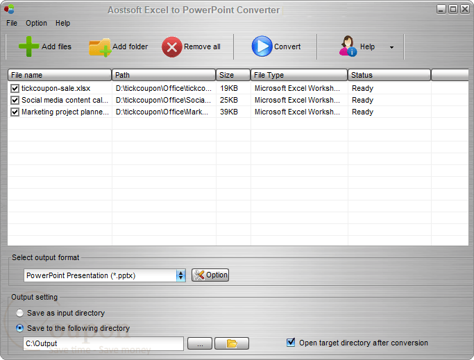Open the Help menu
The image size is (474, 360).
(x=62, y=24)
